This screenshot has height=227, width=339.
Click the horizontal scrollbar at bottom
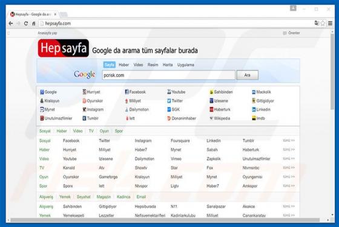coord(165,220)
